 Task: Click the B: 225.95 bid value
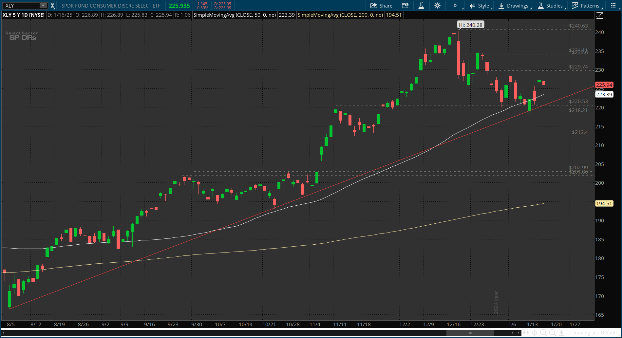click(223, 4)
